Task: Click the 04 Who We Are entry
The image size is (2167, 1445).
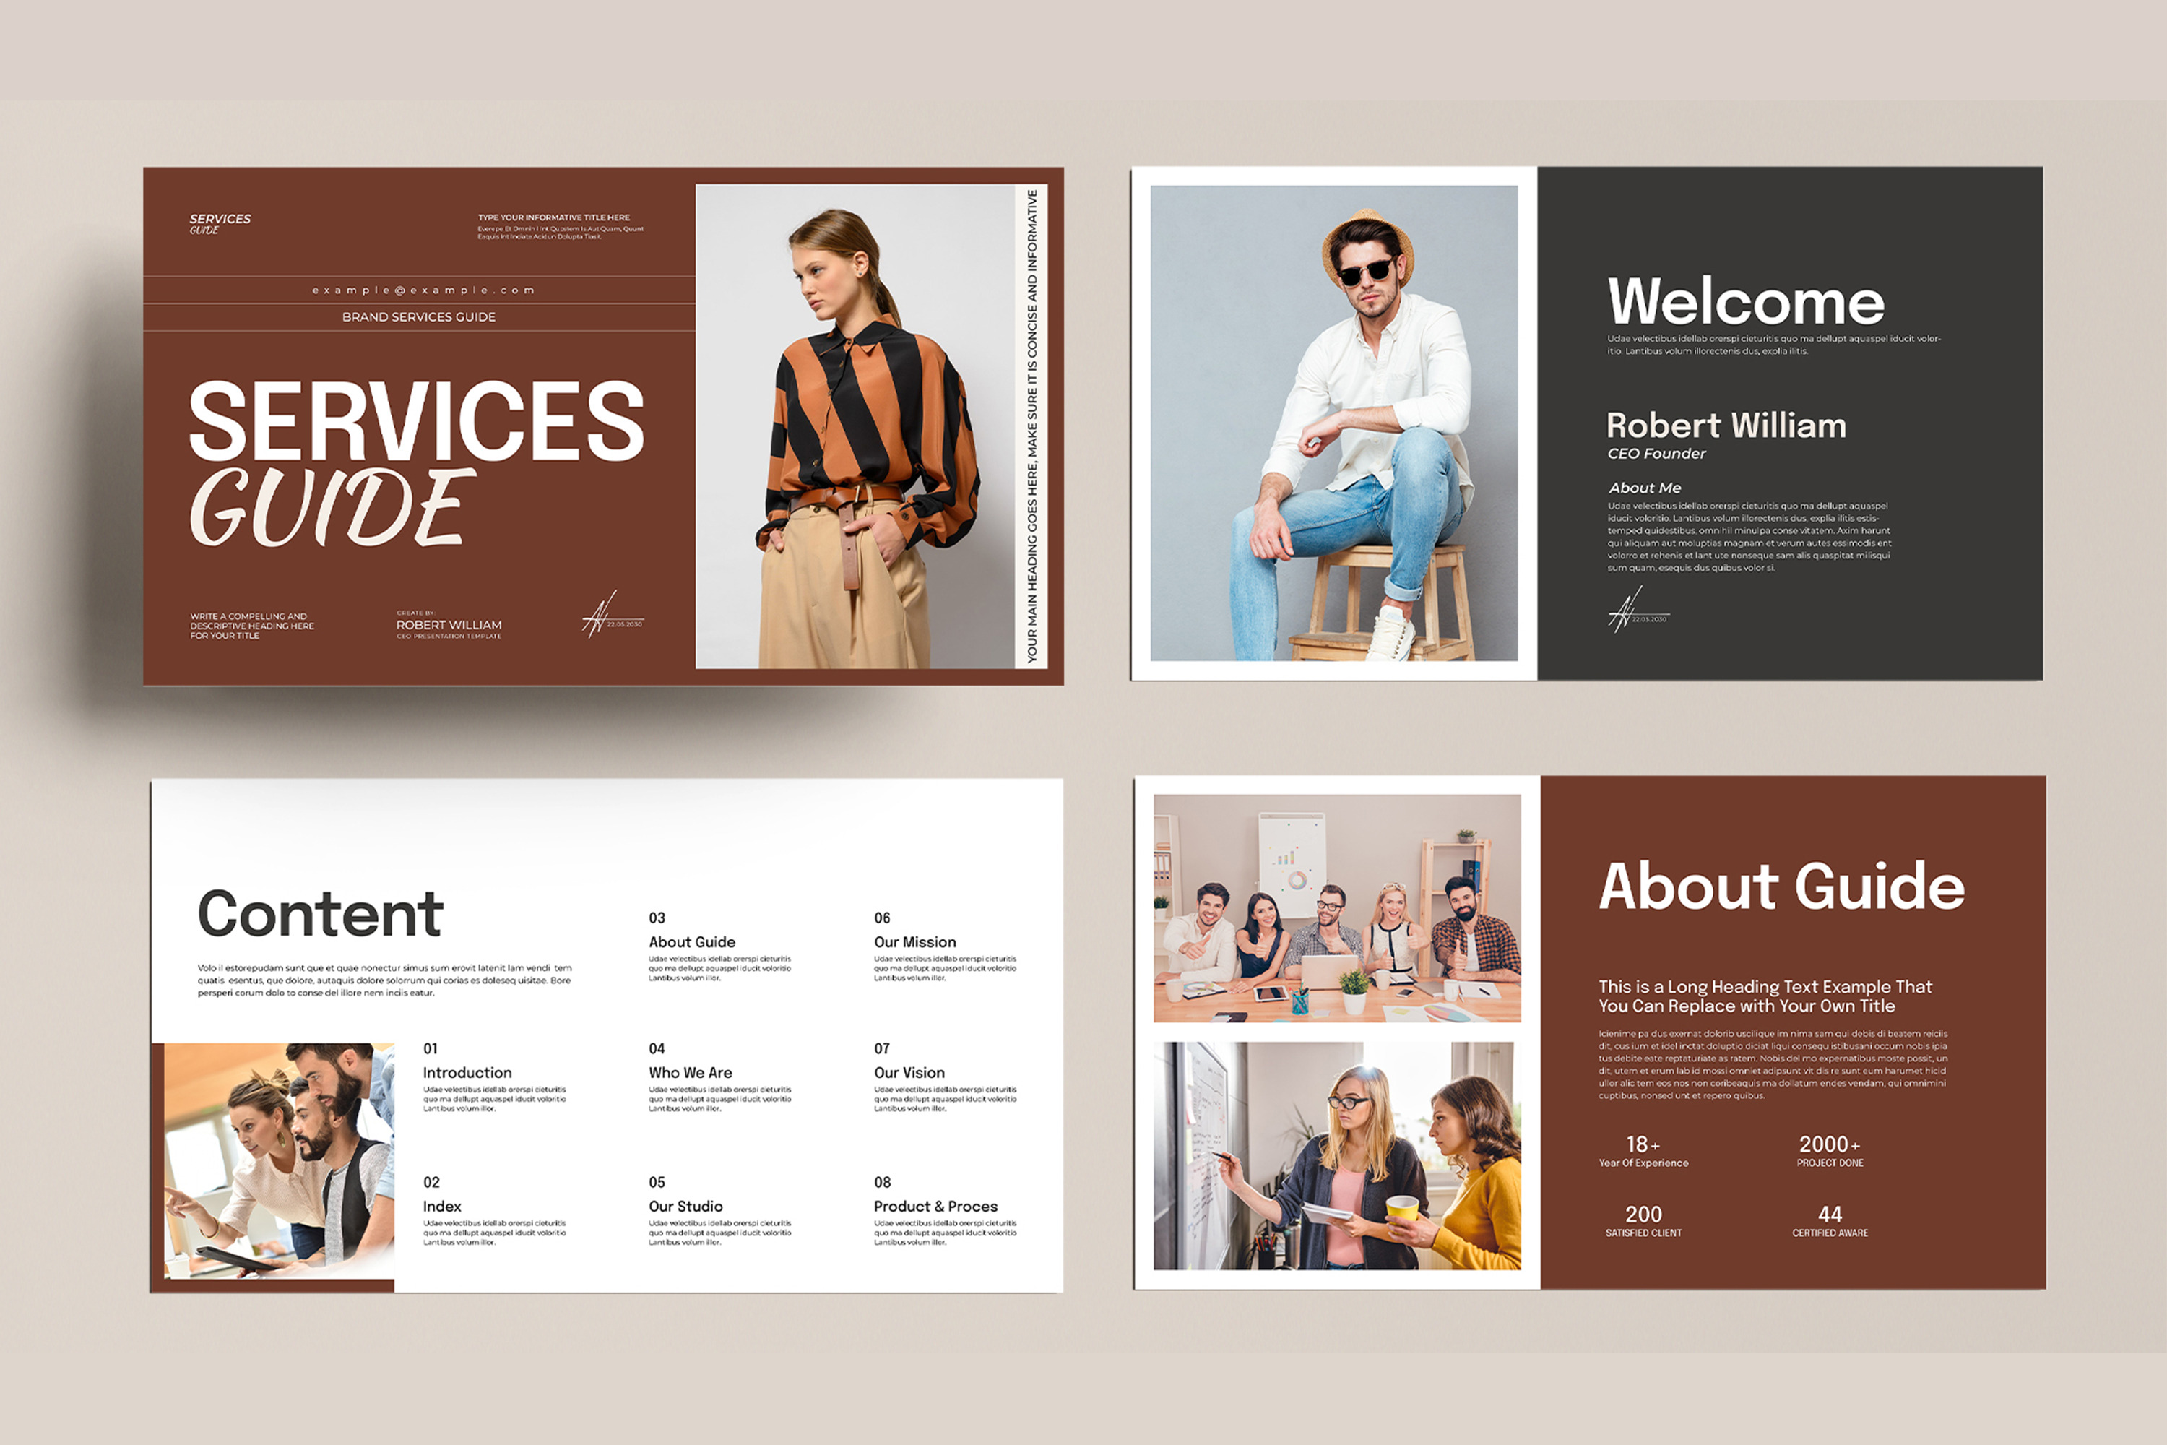Action: [720, 1077]
